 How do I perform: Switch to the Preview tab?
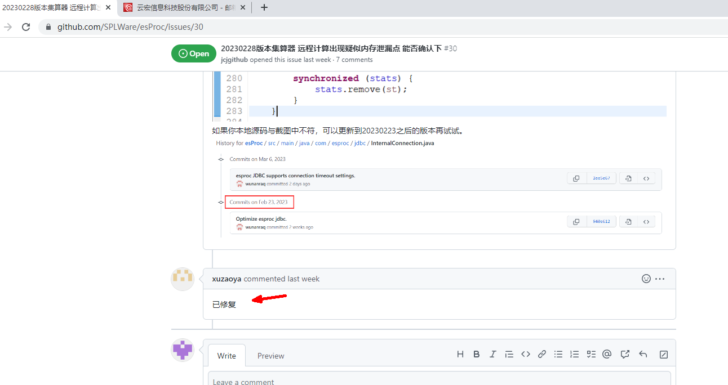coord(270,356)
